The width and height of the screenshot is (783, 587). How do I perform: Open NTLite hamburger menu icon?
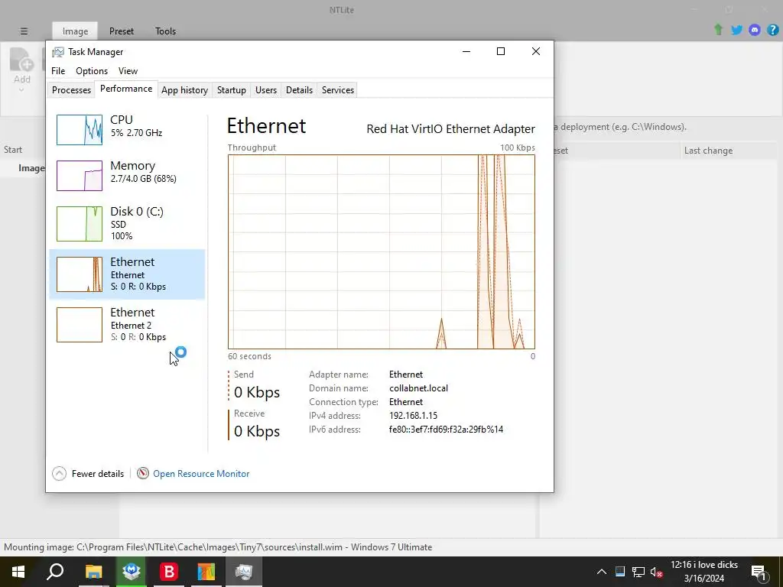pyautogui.click(x=24, y=31)
